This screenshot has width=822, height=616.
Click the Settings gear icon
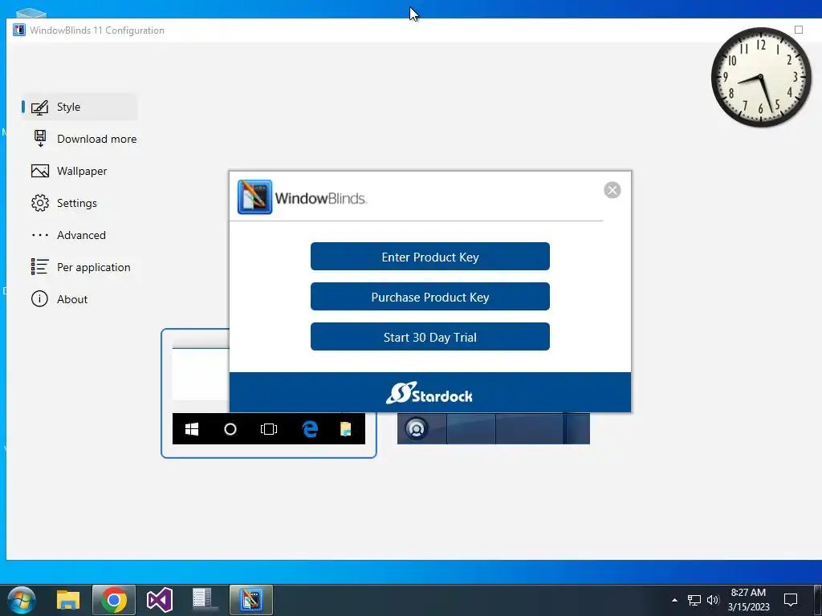click(x=40, y=203)
